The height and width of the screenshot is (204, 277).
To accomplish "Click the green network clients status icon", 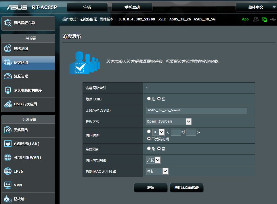I will (x=264, y=20).
